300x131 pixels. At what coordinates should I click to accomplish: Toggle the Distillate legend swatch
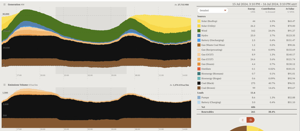(x=199, y=69)
